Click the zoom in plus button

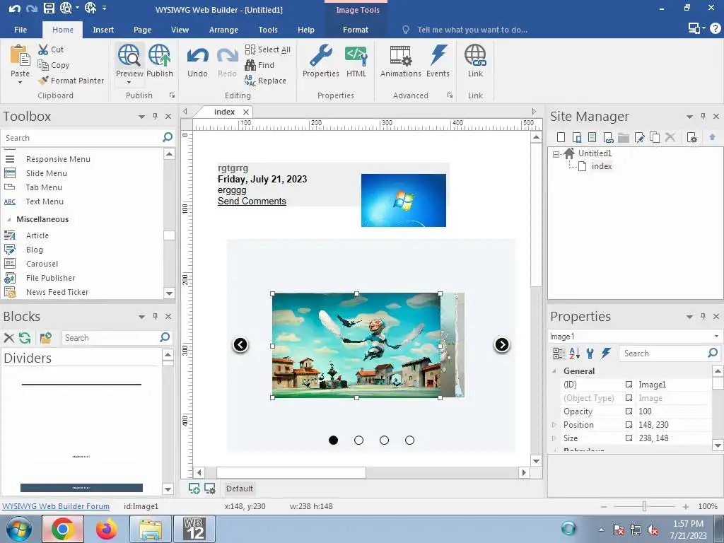coord(686,506)
